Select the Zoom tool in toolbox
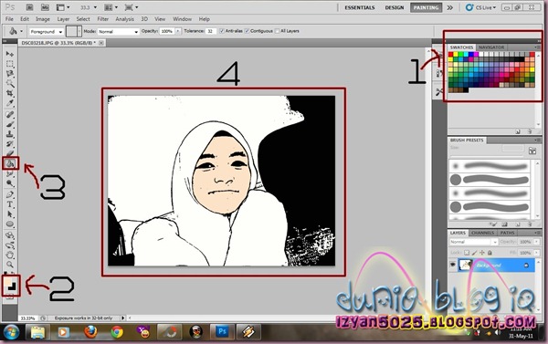548x344 pixels. click(10, 265)
